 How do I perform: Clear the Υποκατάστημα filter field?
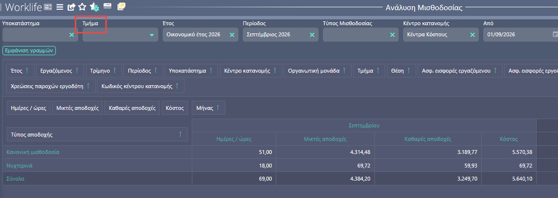[71, 35]
